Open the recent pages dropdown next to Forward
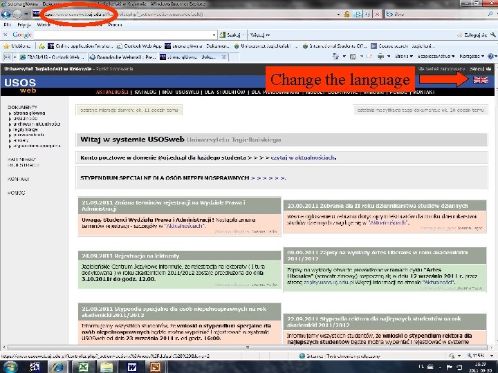 [26, 15]
